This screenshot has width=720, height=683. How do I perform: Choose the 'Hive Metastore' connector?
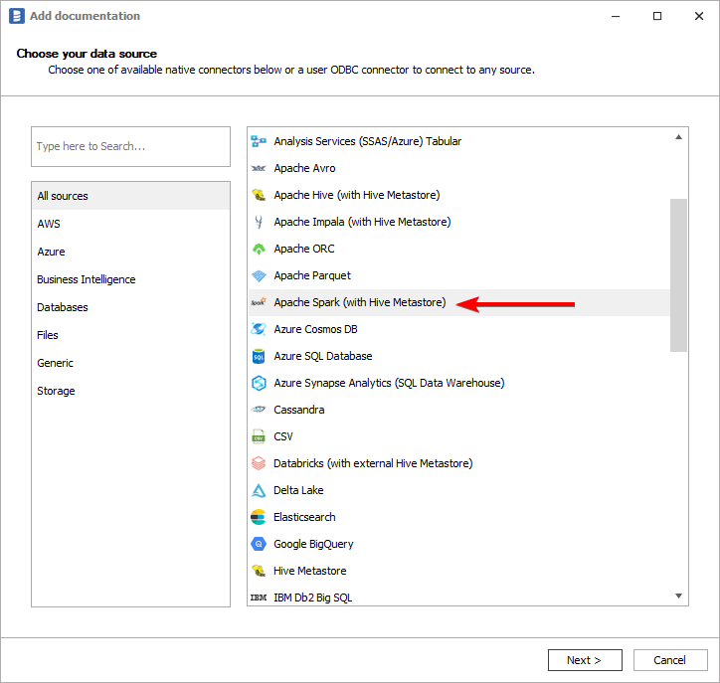459,571
